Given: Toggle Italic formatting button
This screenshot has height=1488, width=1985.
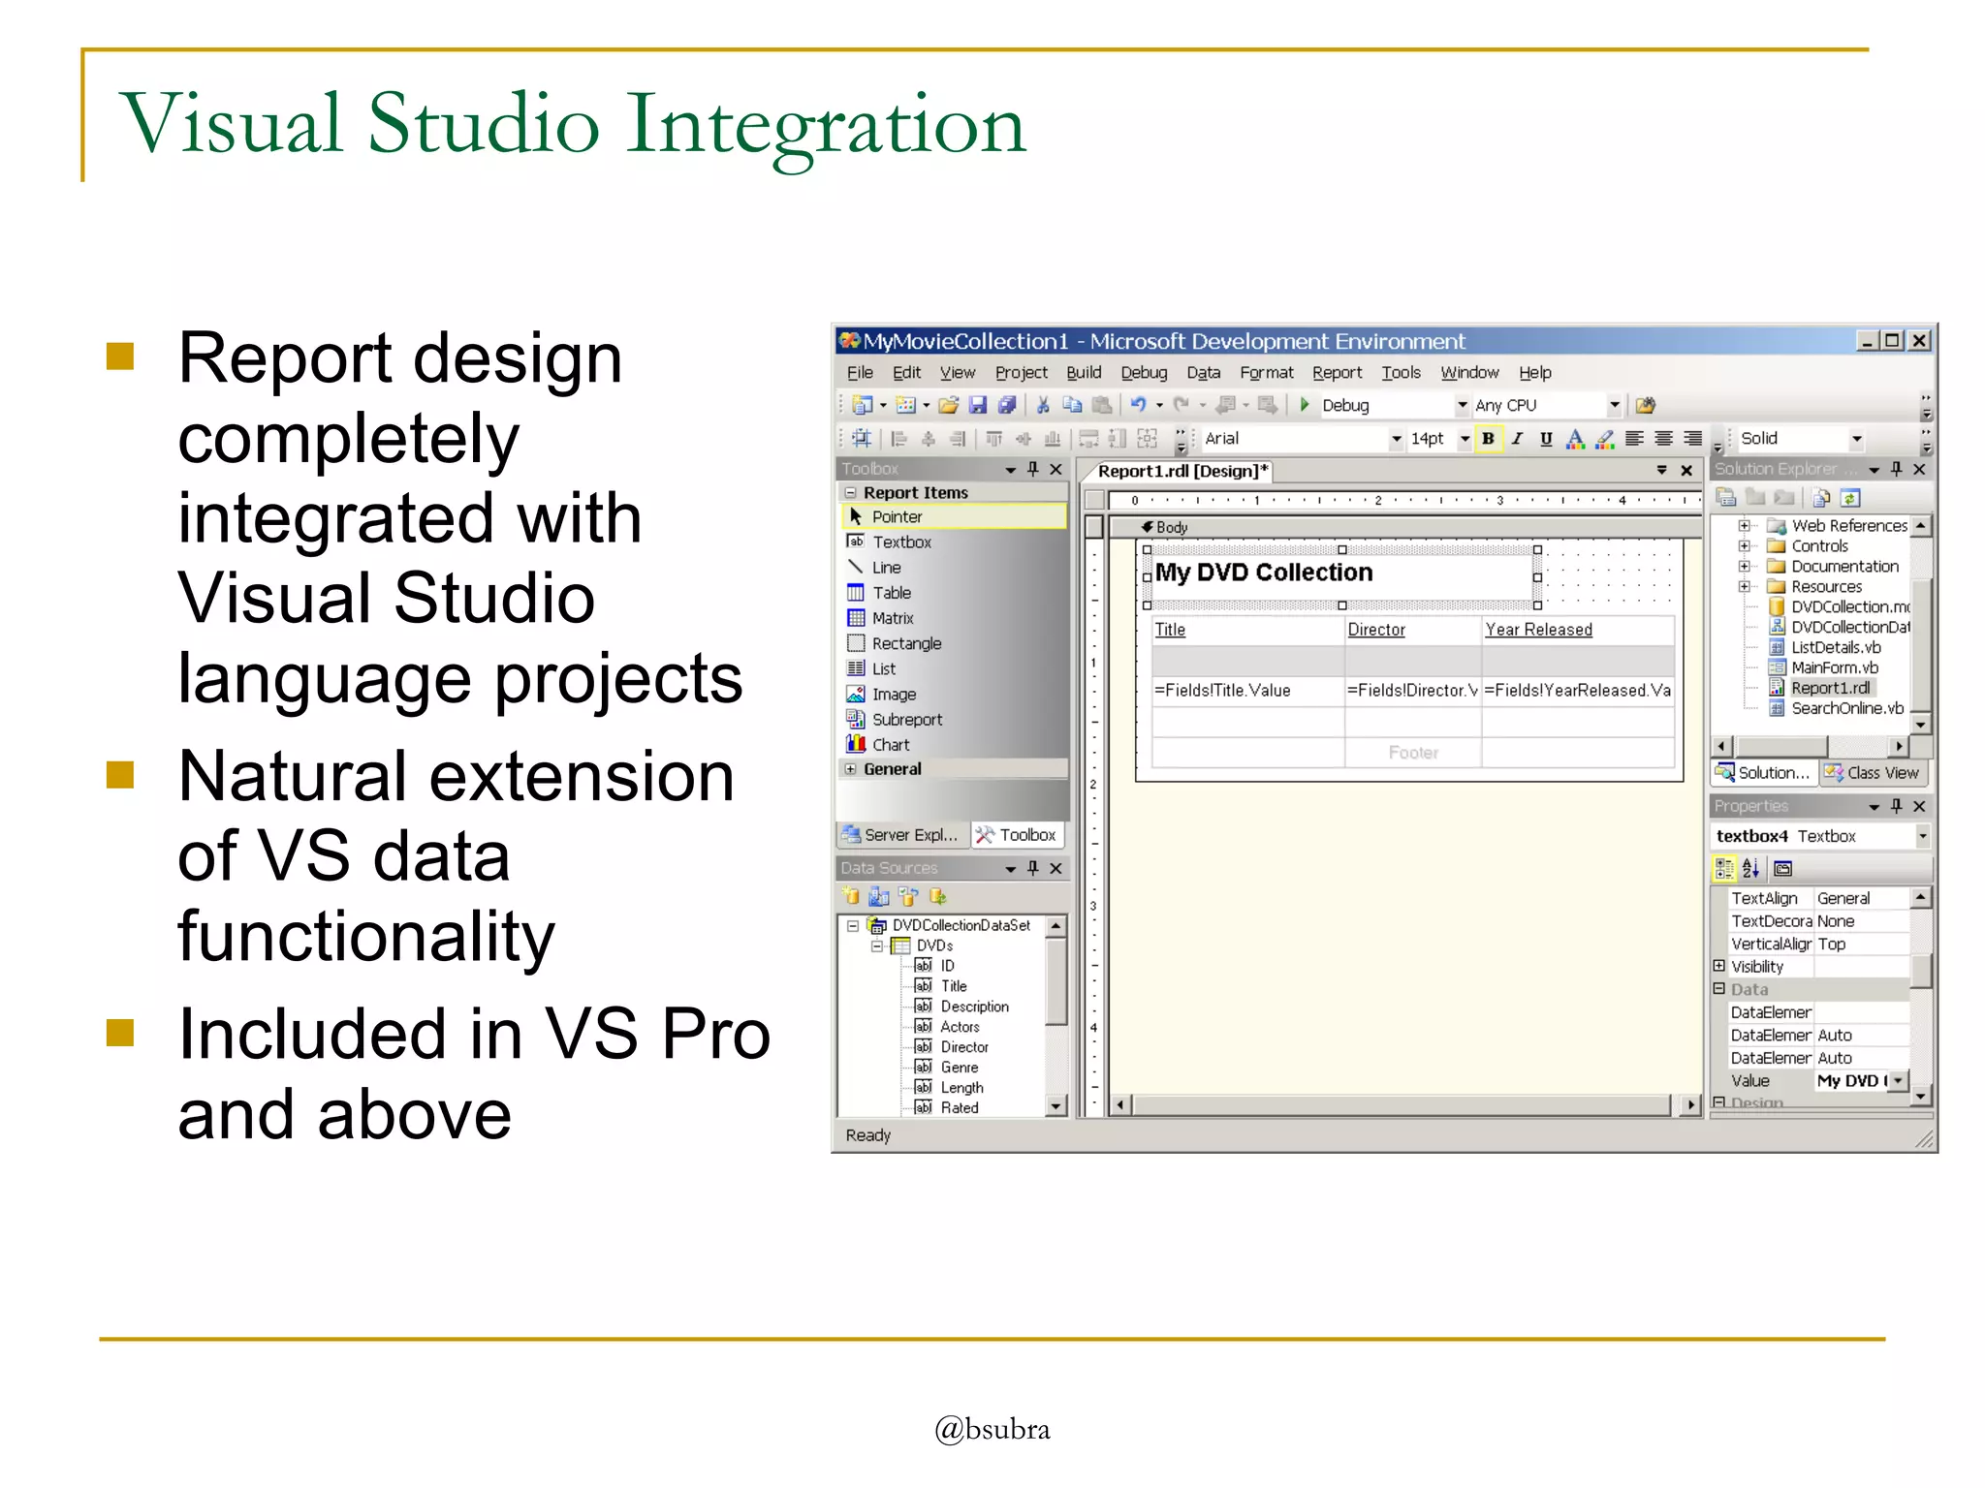Looking at the screenshot, I should (x=1517, y=439).
